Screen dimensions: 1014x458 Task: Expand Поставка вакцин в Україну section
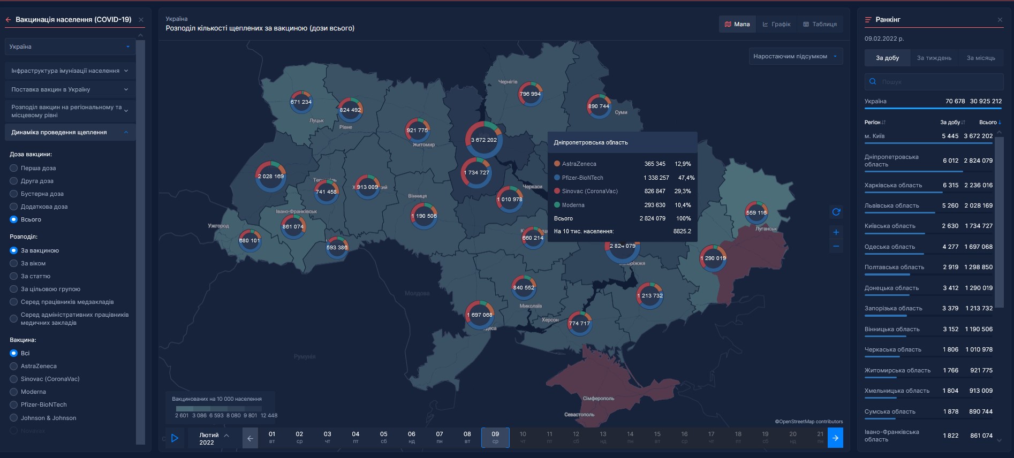pyautogui.click(x=70, y=89)
